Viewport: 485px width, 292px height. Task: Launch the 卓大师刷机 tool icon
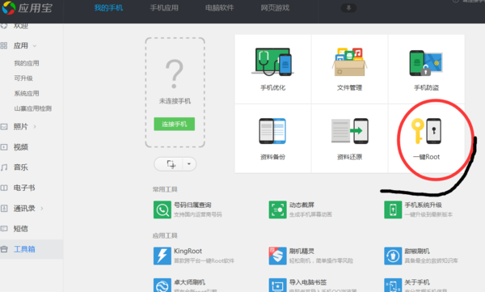pos(162,286)
